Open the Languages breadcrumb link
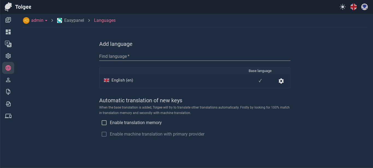This screenshot has width=373, height=168. pyautogui.click(x=105, y=20)
